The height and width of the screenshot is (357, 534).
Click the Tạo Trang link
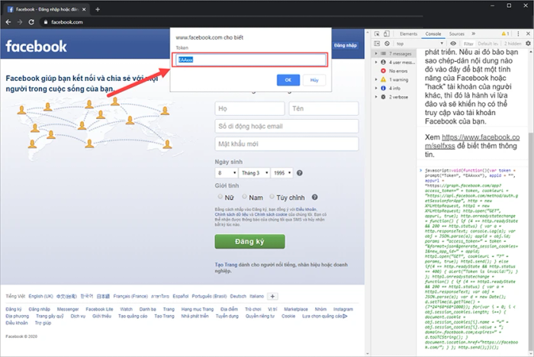point(226,265)
